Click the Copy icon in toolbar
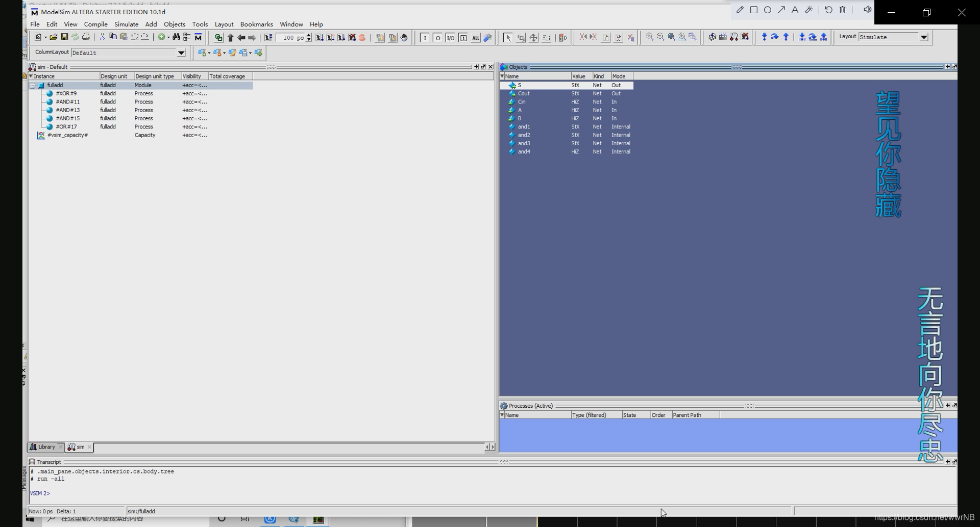The width and height of the screenshot is (980, 527). (x=113, y=37)
